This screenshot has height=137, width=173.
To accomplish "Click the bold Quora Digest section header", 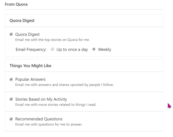I will (22, 20).
